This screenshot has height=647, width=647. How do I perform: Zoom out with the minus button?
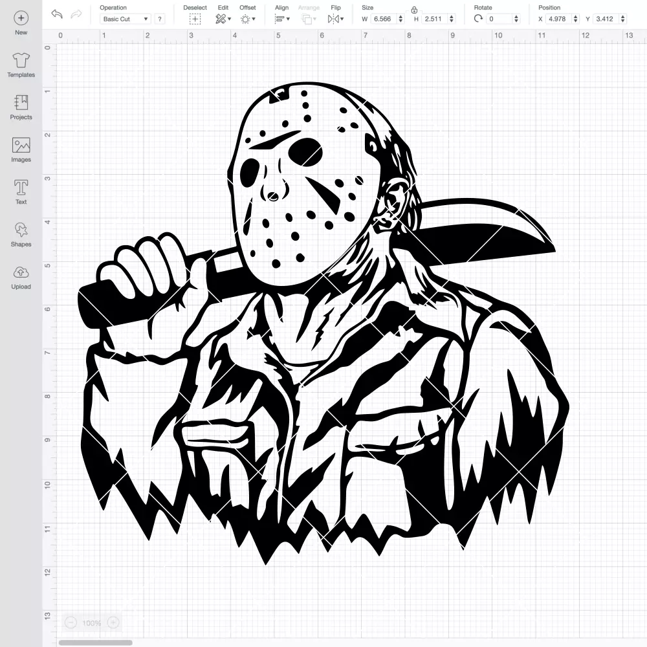(x=71, y=622)
